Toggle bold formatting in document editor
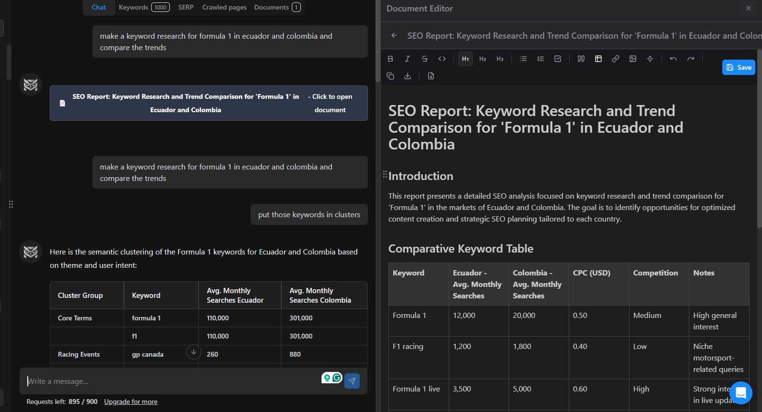 390,59
